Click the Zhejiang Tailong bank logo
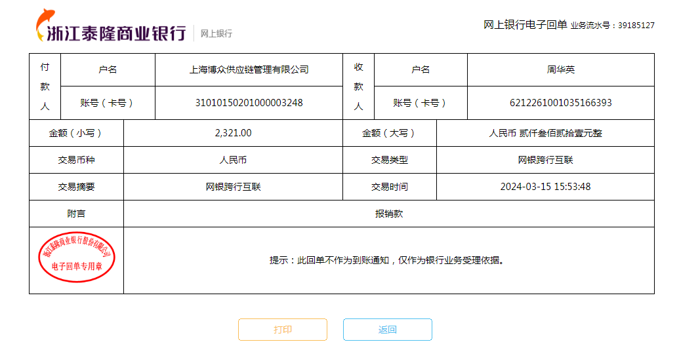Viewport: 679px width, 363px height. [110, 29]
